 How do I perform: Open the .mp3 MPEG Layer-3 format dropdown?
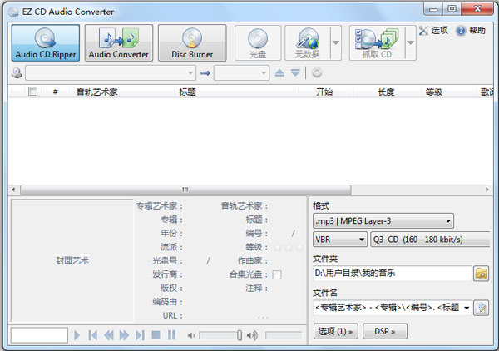[x=383, y=221]
